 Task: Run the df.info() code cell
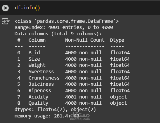pyautogui.click(x=6, y=8)
